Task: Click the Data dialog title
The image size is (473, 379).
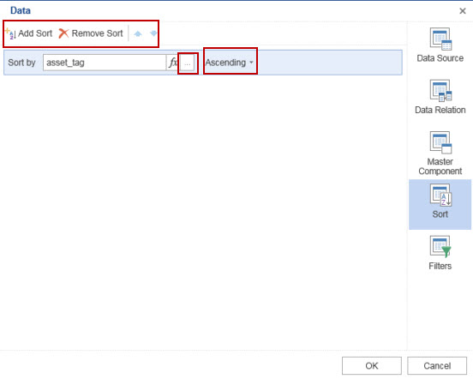Action: click(x=21, y=10)
